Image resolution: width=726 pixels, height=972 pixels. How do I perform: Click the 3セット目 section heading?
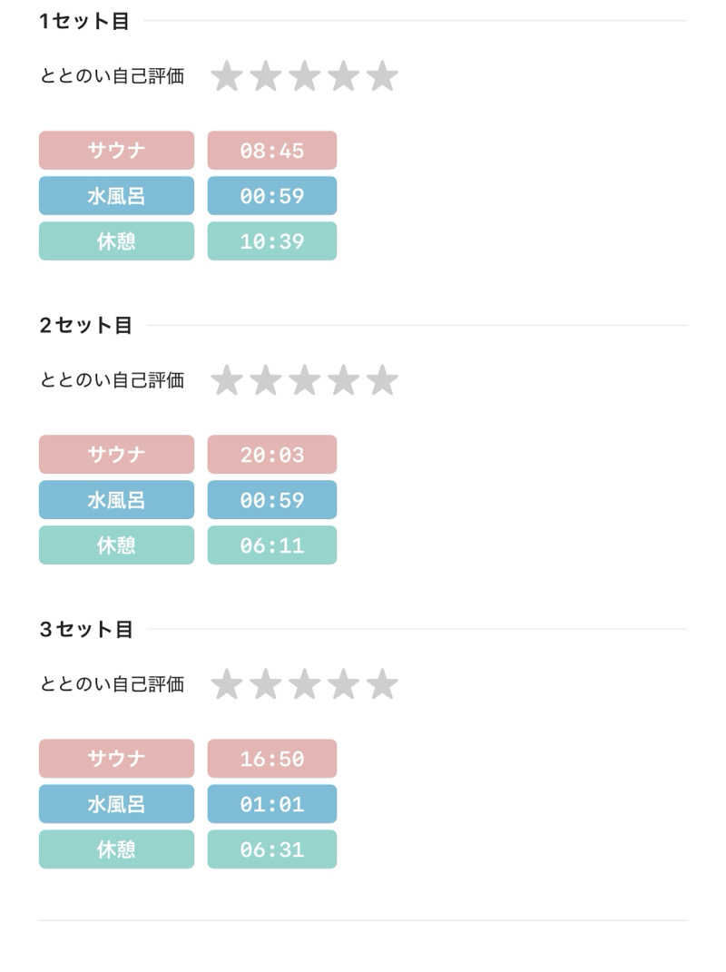point(86,629)
